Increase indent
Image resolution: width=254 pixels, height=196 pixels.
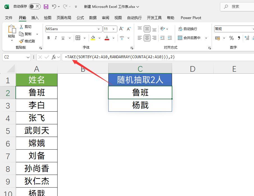[170, 38]
